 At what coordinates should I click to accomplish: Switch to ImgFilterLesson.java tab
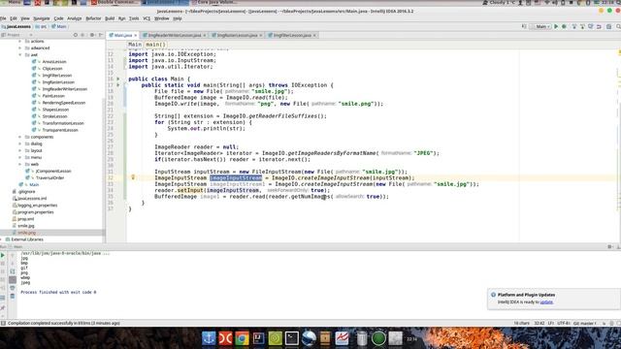click(x=292, y=35)
